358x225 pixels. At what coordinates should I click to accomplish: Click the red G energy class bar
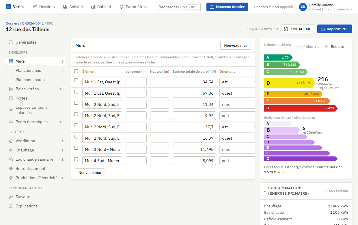301,108
